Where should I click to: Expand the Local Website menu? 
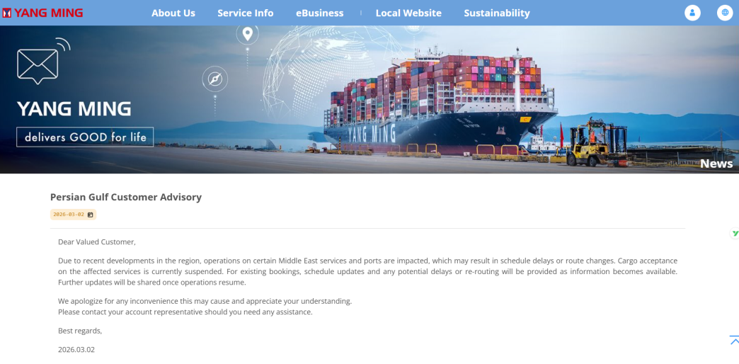coord(408,13)
